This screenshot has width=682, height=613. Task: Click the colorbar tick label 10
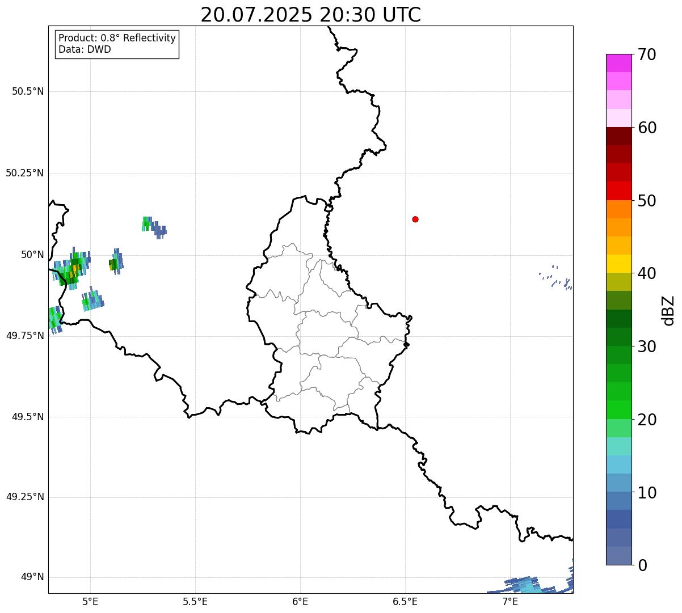[647, 492]
